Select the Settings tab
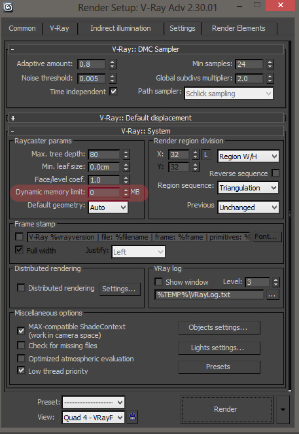This screenshot has height=434, width=299. pyautogui.click(x=183, y=28)
